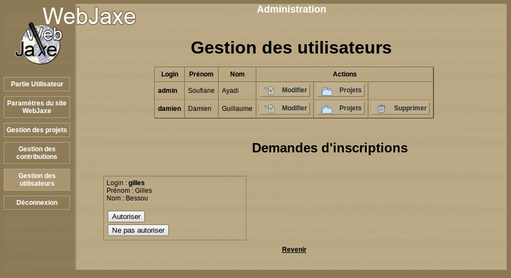Click the Demandes d'inscriptions heading
This screenshot has height=278, width=511.
tap(330, 148)
